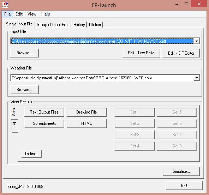209x195 pixels.
Task: Open the View menu
Action: [32, 14]
